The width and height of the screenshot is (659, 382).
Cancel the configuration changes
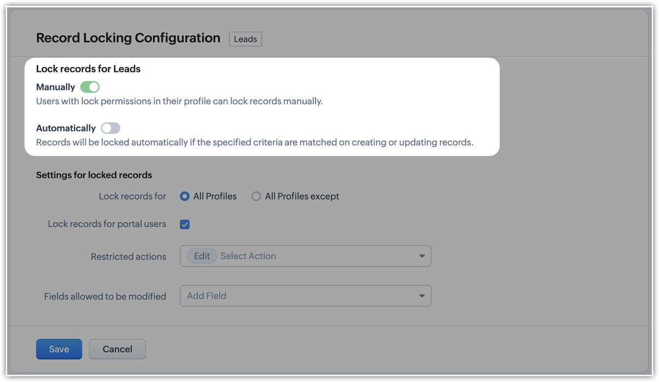117,349
